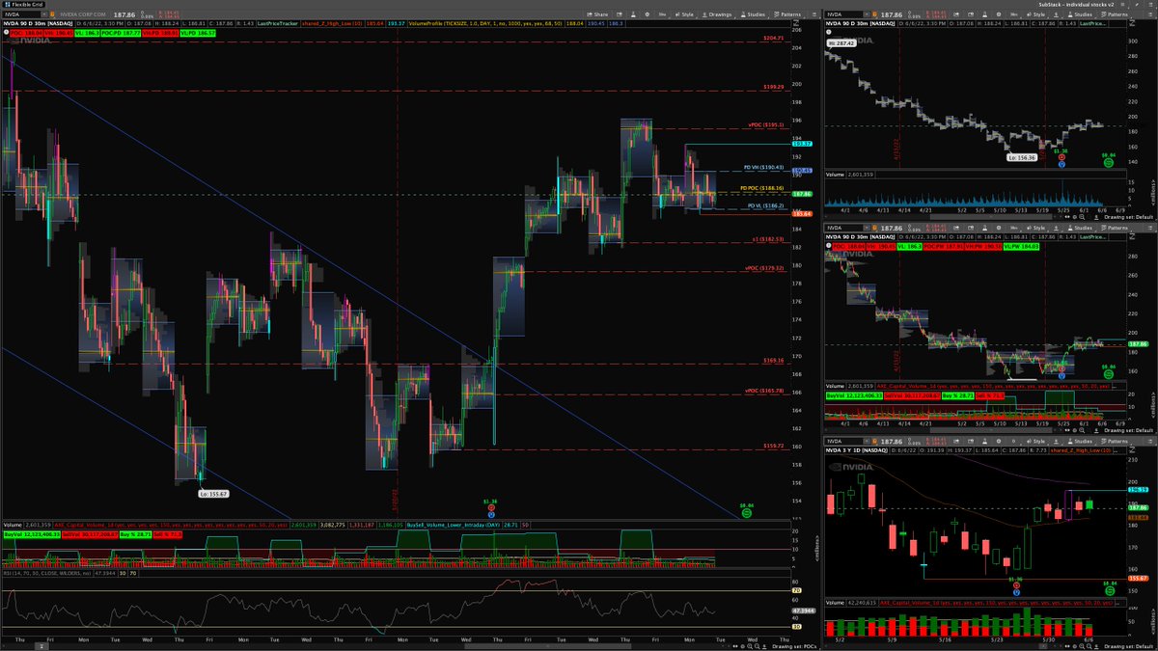This screenshot has height=651, width=1158.
Task: Click BuySell_Volume_Lower_Intraday study label
Action: point(453,526)
